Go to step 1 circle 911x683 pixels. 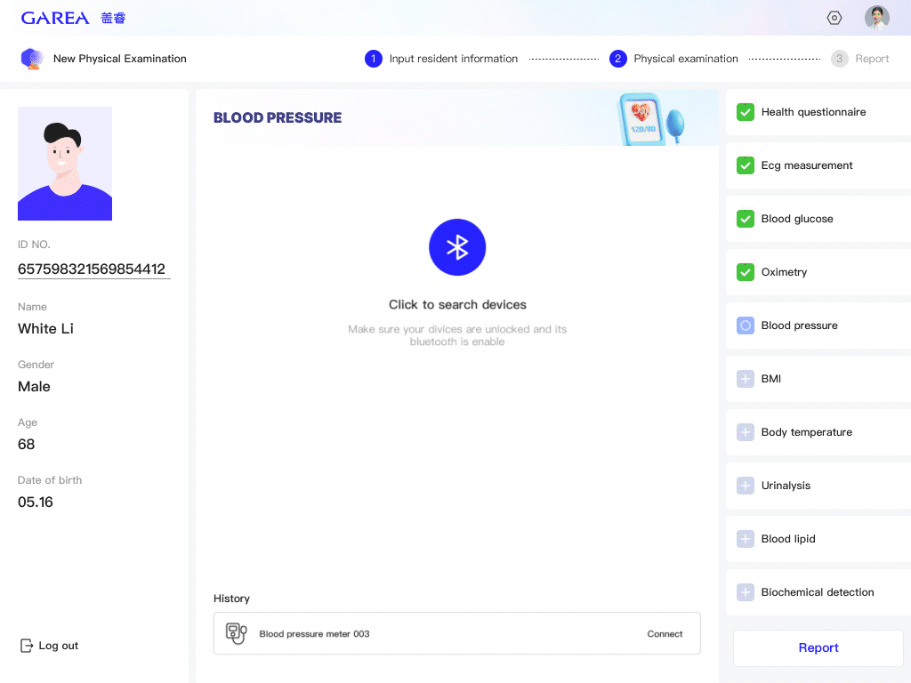(x=374, y=59)
